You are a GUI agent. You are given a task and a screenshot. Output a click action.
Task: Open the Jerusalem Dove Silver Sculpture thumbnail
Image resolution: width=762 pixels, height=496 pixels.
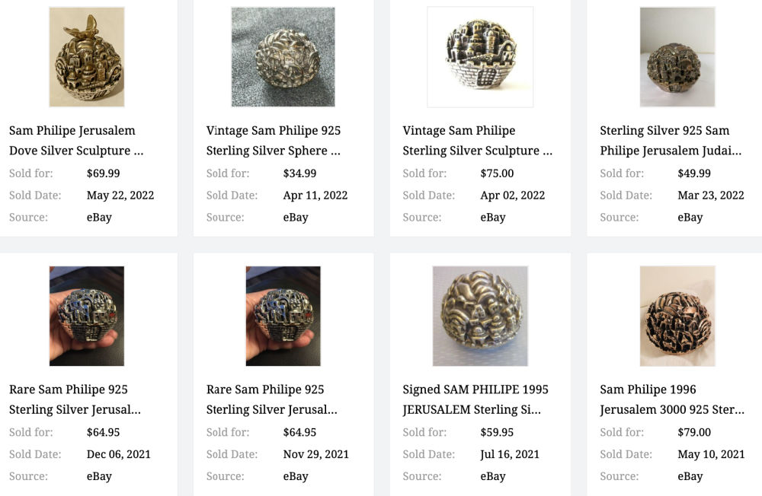[x=87, y=57]
